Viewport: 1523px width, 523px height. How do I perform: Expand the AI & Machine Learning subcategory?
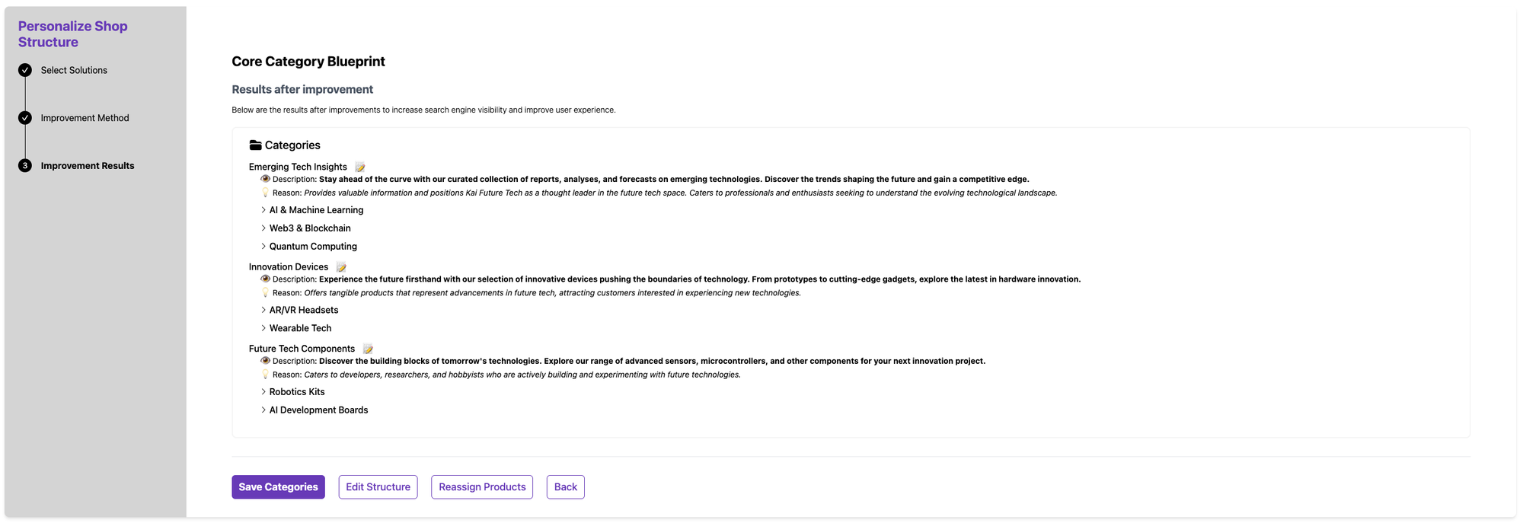click(x=263, y=210)
